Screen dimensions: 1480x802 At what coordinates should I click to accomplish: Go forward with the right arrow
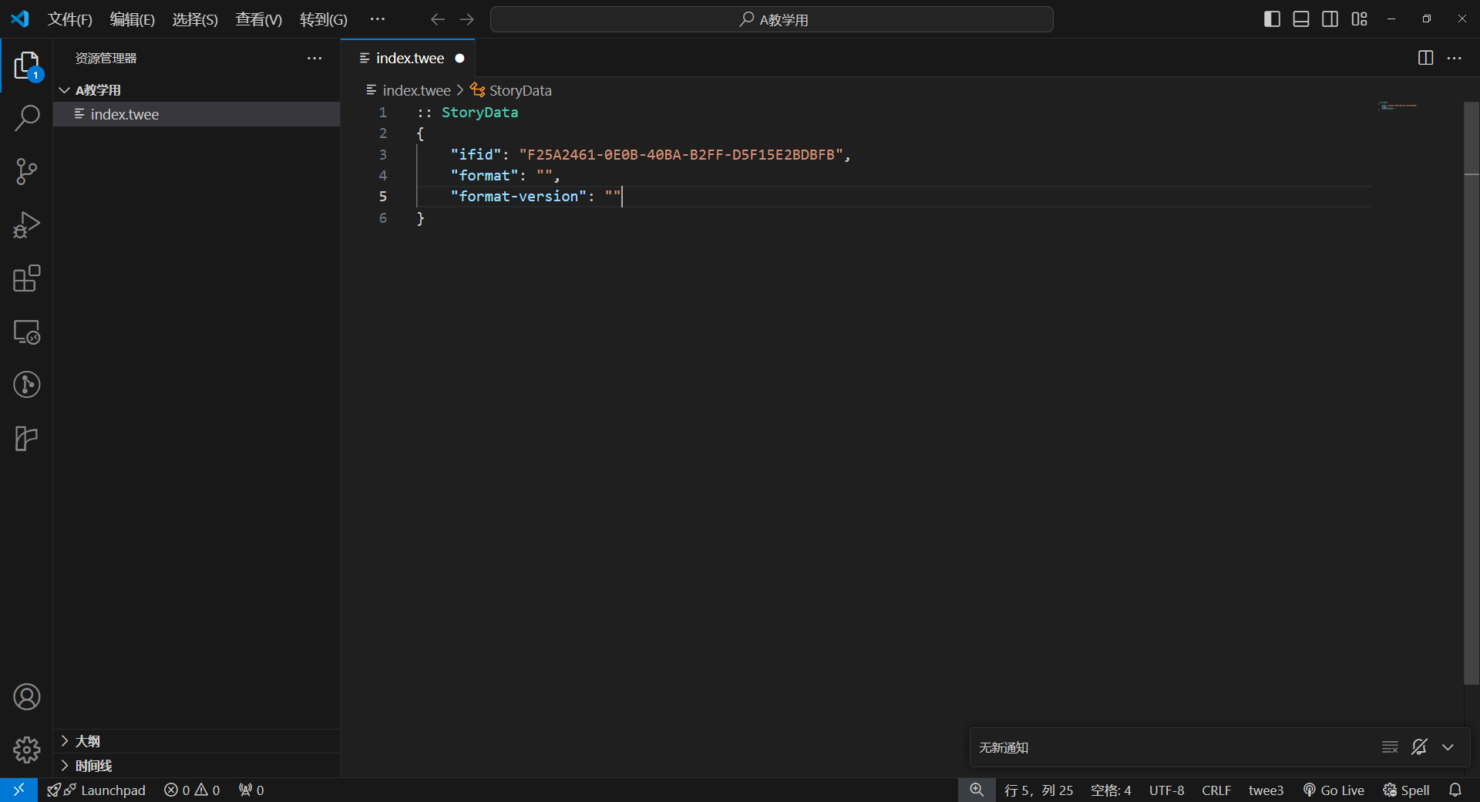[467, 19]
